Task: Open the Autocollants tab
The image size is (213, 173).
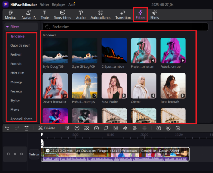Action: (100, 15)
